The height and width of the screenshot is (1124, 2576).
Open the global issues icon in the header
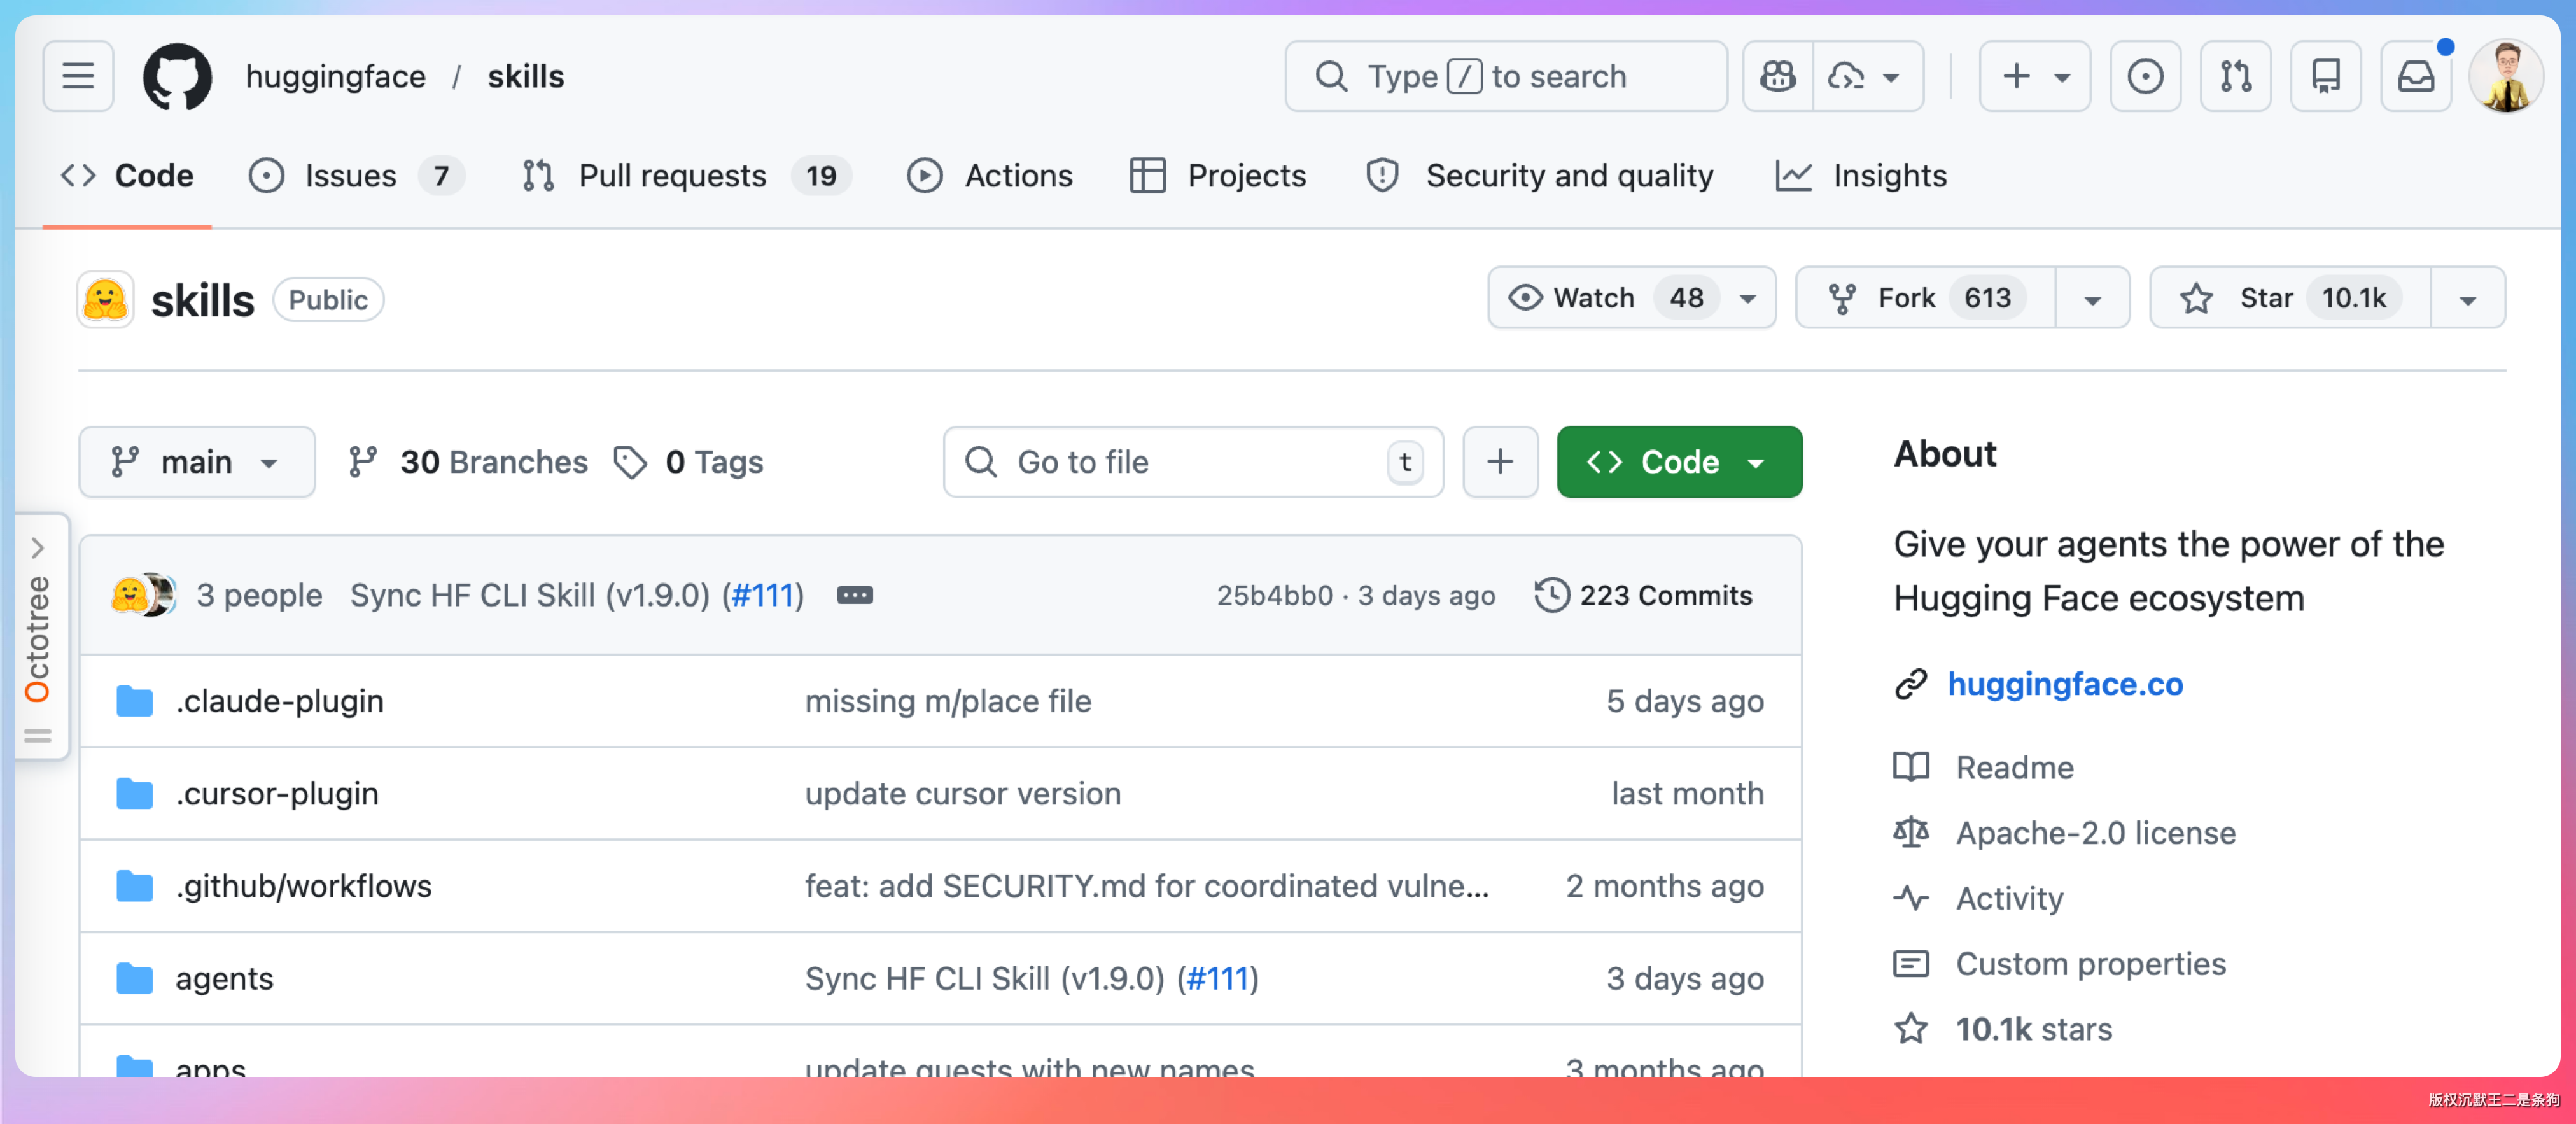click(2145, 76)
